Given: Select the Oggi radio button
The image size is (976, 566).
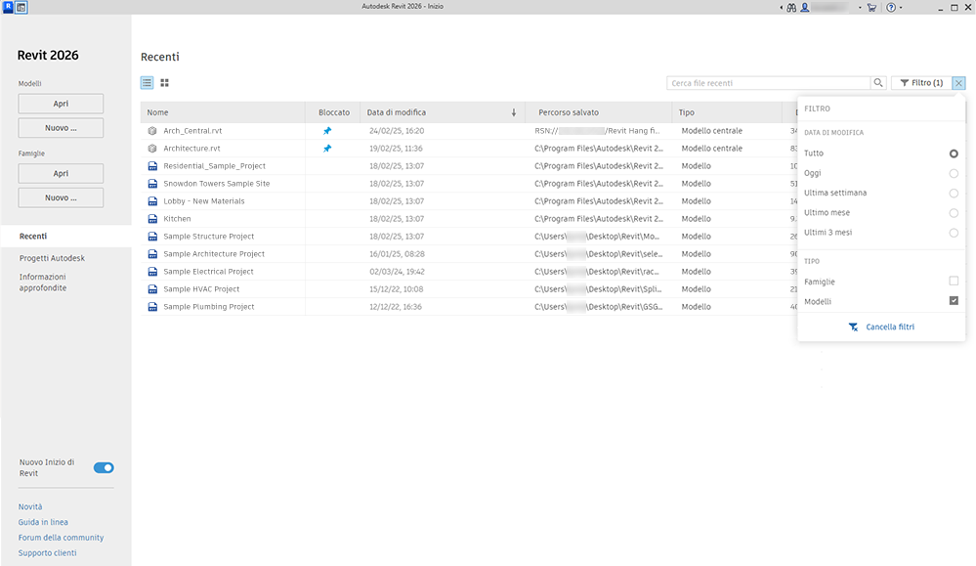Looking at the screenshot, I should point(954,173).
